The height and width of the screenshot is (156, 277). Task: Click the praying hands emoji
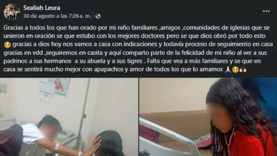(x=228, y=69)
